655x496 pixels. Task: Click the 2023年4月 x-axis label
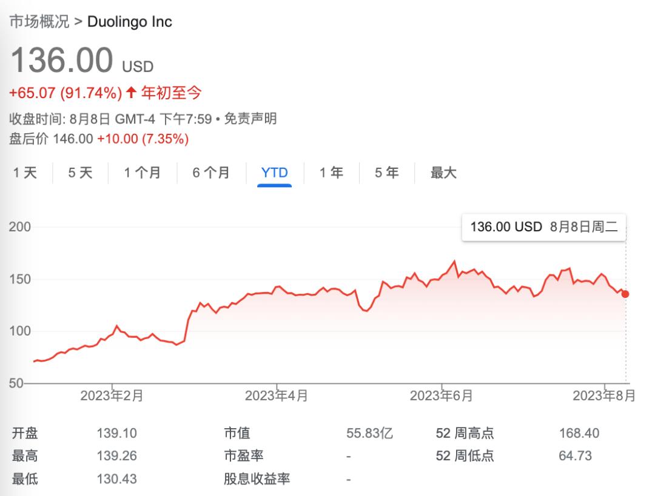(x=277, y=396)
